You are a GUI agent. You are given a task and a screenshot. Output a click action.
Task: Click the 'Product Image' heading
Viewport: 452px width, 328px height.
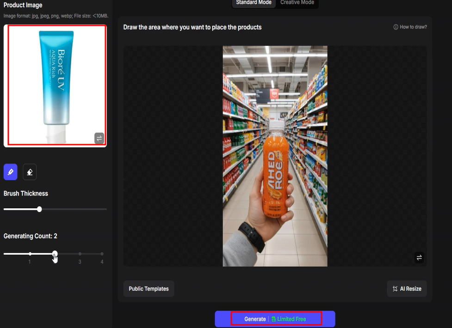(x=23, y=5)
